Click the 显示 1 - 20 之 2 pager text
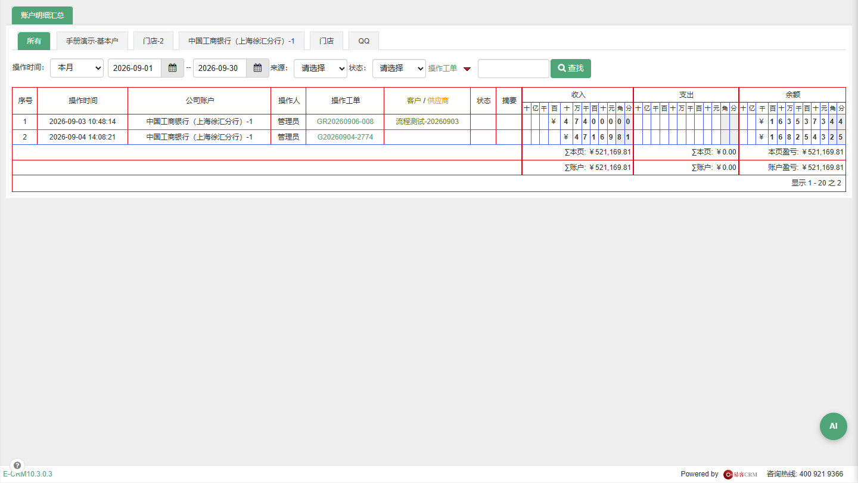 (x=816, y=183)
